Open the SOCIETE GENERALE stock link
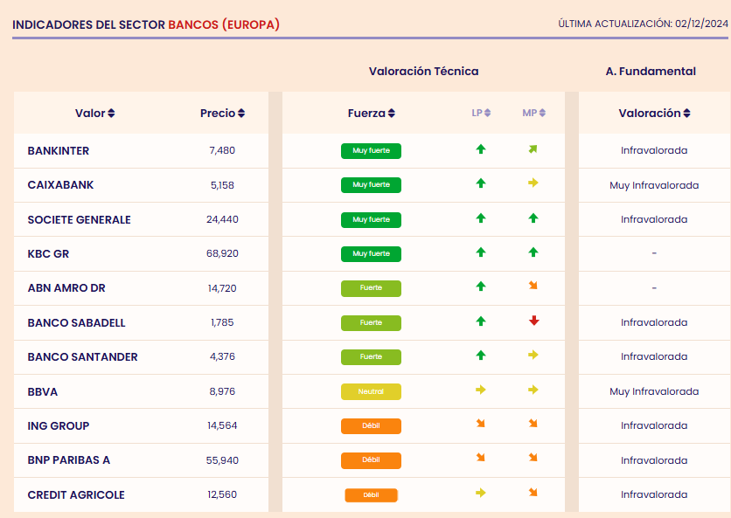 point(79,219)
